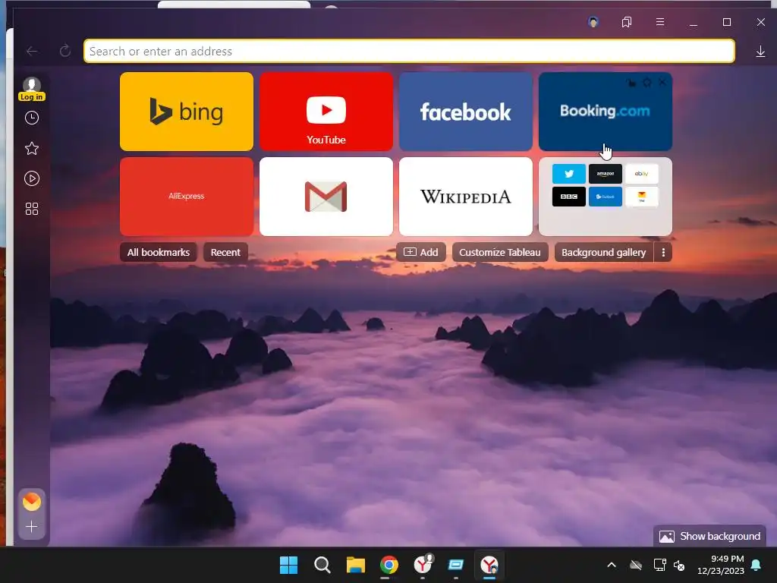Open eBay icon in the folder tile
777x583 pixels.
[642, 174]
